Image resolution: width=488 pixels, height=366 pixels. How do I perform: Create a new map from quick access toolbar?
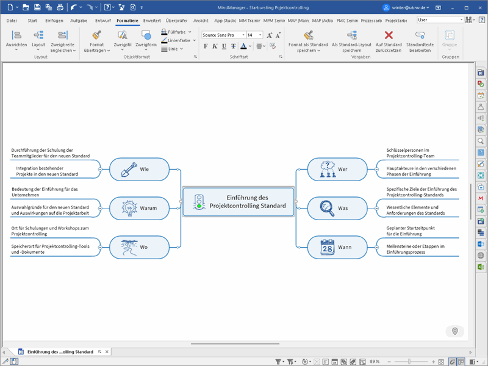10,7
